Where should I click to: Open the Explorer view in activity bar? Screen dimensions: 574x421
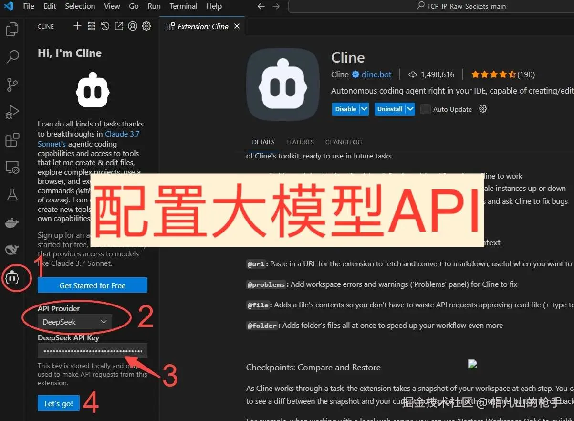12,30
